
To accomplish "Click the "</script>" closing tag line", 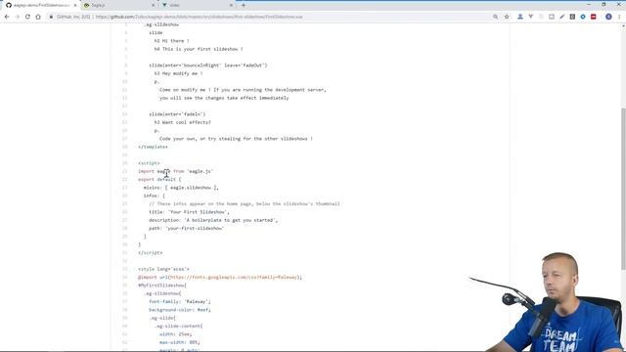I will point(150,252).
